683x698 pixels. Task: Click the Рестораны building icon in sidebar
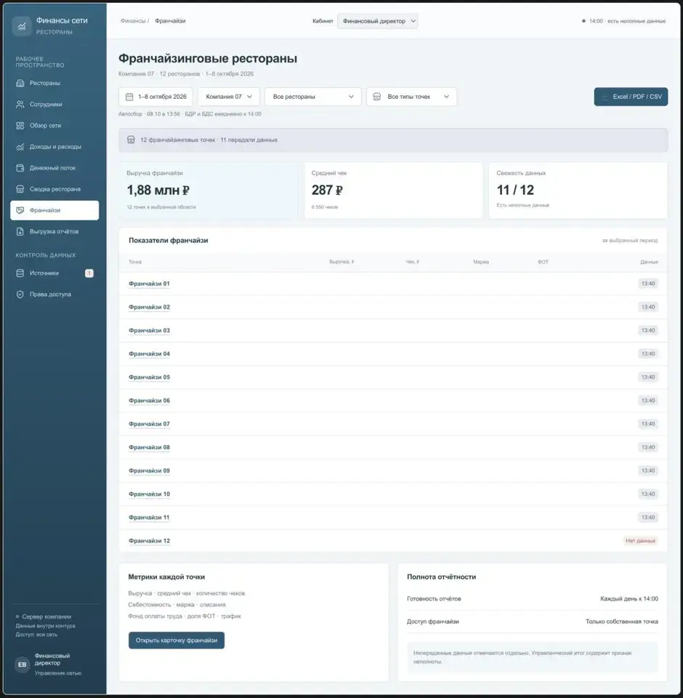coord(20,83)
